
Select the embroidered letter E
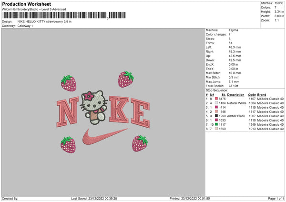tap(140, 113)
